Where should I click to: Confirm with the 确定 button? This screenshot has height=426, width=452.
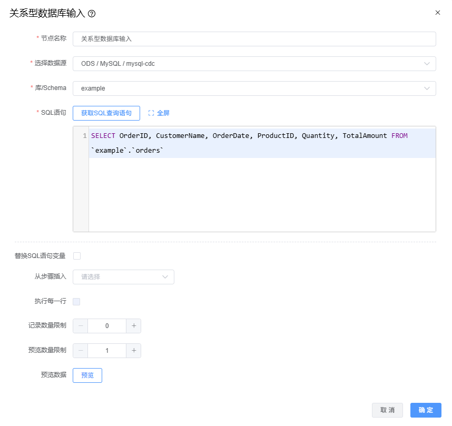(x=426, y=410)
